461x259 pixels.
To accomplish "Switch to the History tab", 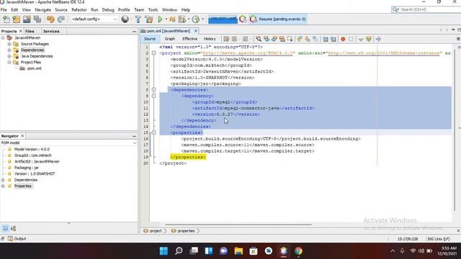I will coord(210,39).
